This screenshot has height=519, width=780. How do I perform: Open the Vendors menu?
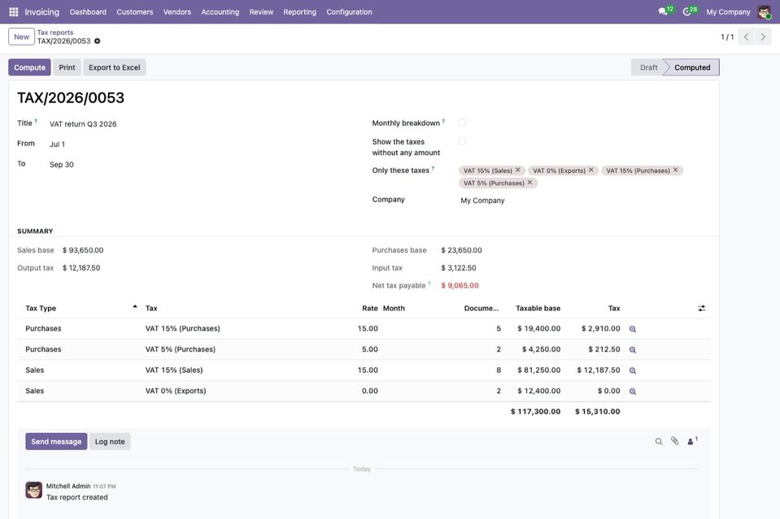[177, 12]
